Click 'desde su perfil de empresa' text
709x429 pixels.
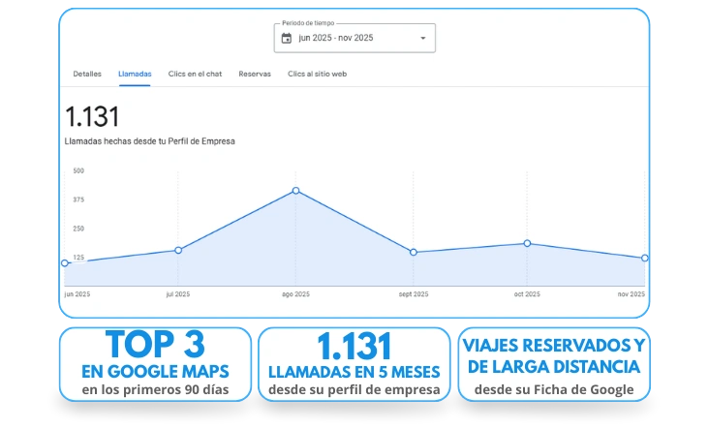[x=354, y=389]
